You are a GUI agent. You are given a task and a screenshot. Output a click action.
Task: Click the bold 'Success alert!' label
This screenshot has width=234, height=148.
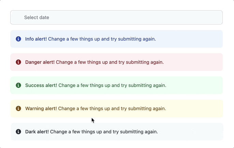click(41, 85)
